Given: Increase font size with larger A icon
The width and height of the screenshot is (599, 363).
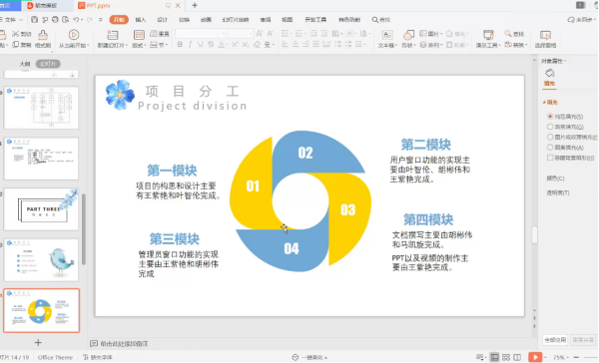Looking at the screenshot, I should pos(260,34).
